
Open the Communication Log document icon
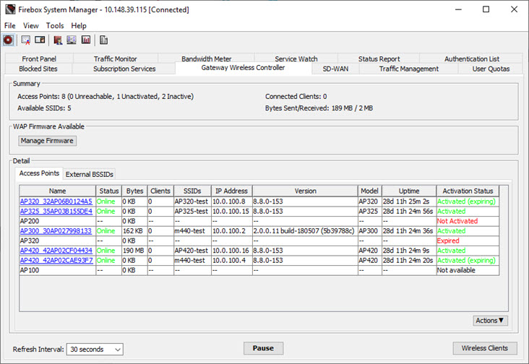click(x=104, y=40)
